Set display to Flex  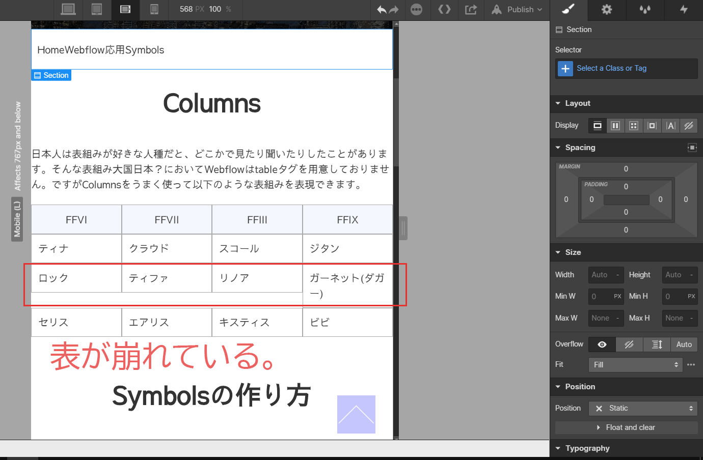pos(615,126)
